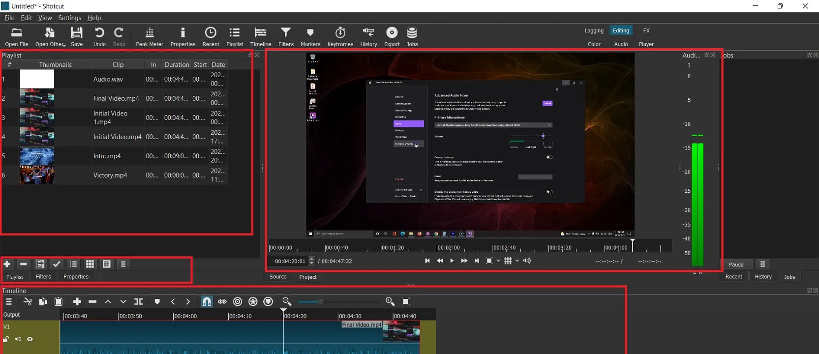Click the Save icon in toolbar
This screenshot has width=819, height=354.
point(77,37)
